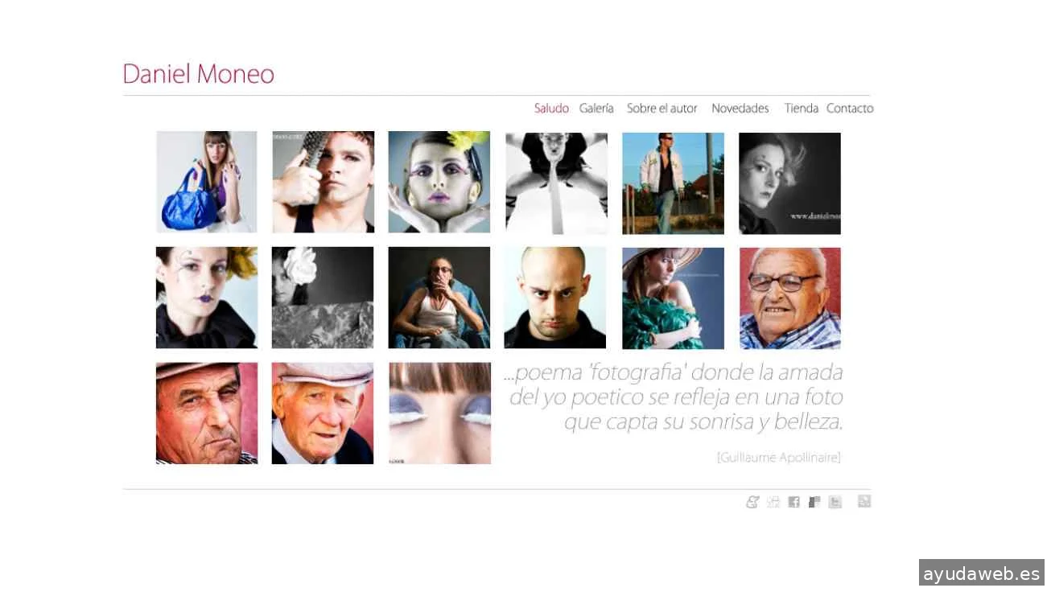Open thumbnail of man holding hairbrush
This screenshot has height=592, width=1051.
coord(323,182)
